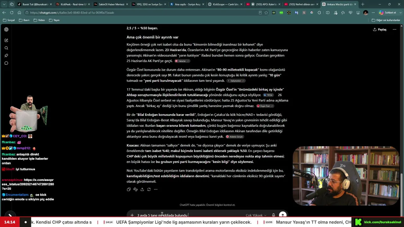Click the pin icon in ChatGPT sidebar

(x=6, y=55)
